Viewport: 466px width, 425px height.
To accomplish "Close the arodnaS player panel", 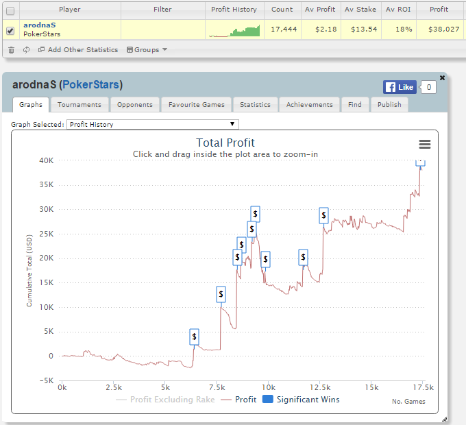I will point(442,77).
